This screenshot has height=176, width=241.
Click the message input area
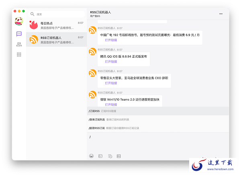(158, 143)
